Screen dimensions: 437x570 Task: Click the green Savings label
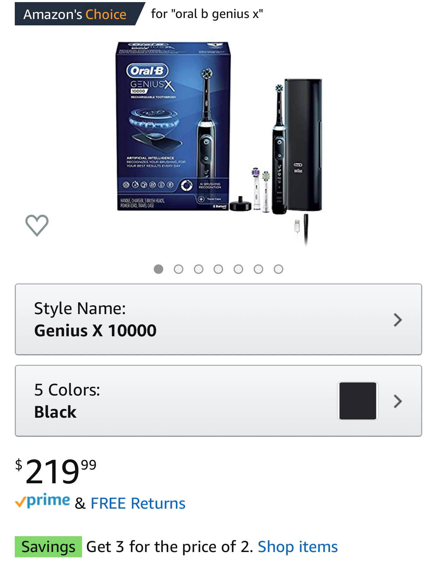click(48, 547)
